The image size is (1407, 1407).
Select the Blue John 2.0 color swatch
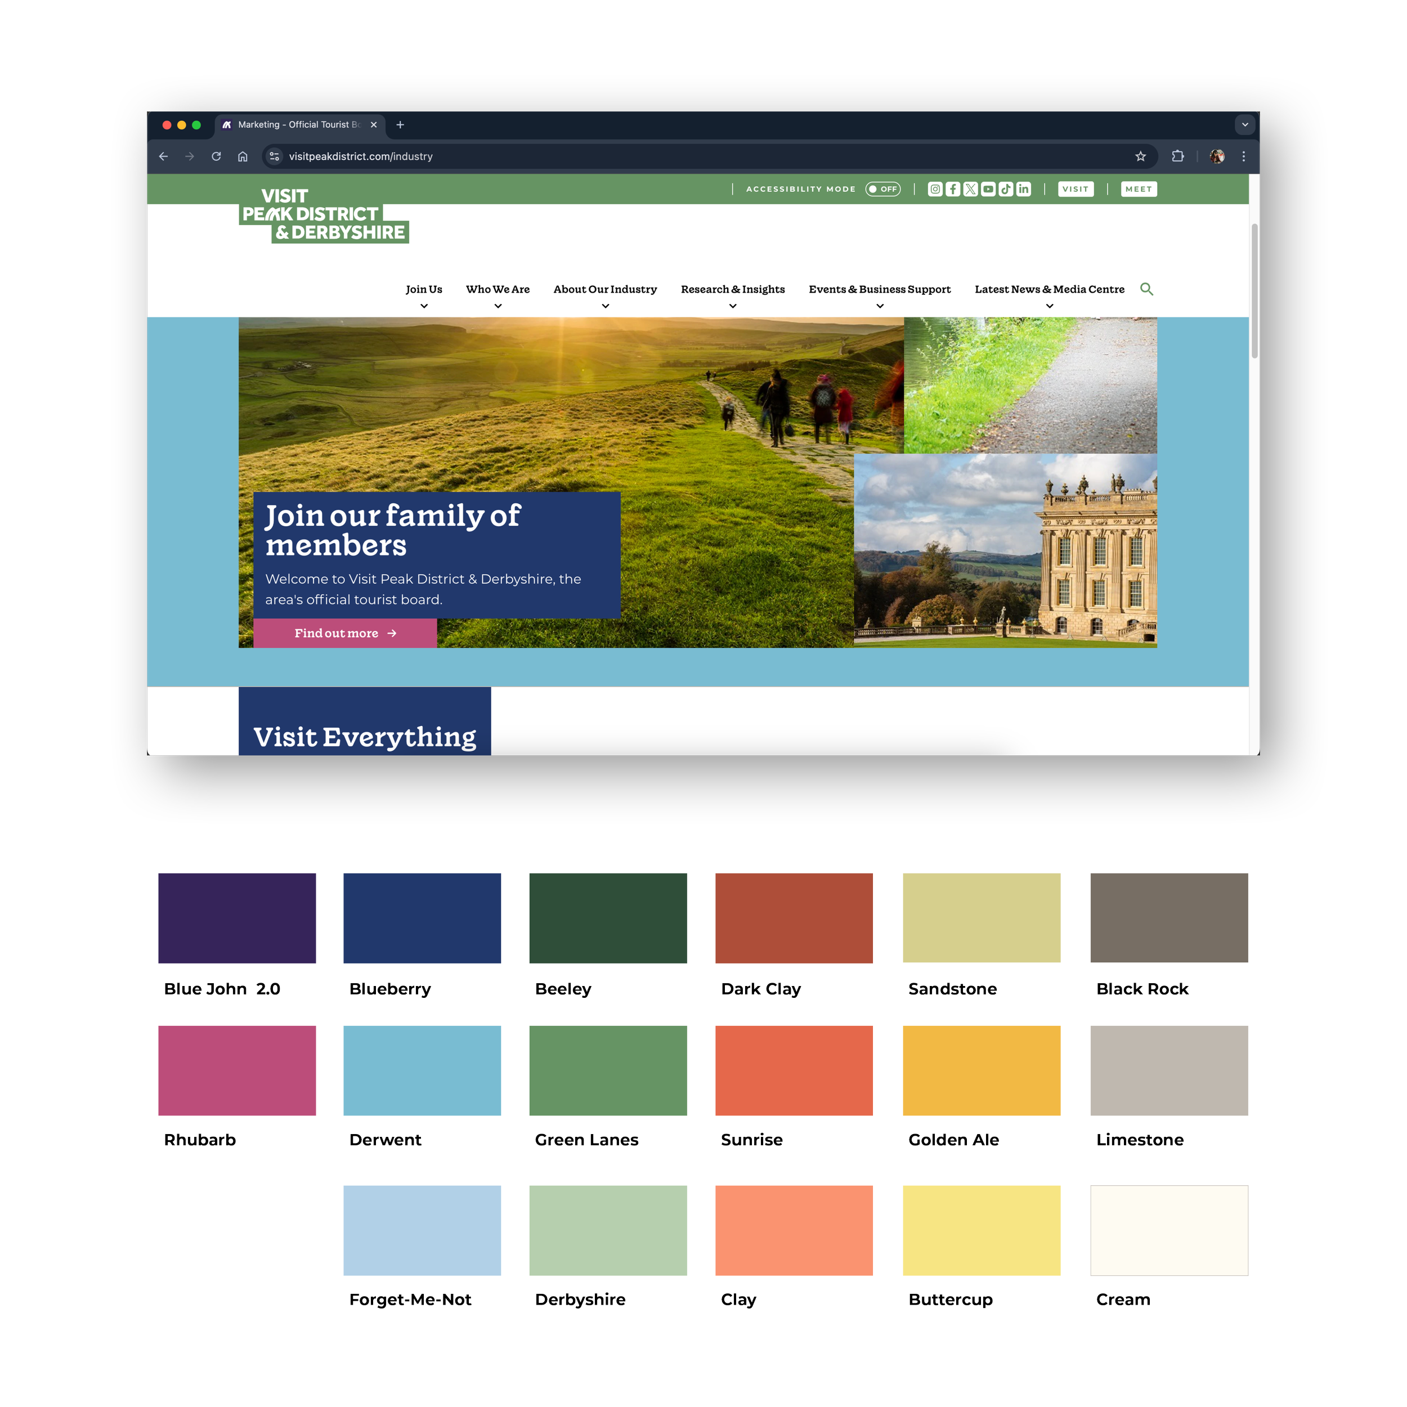pyautogui.click(x=238, y=918)
